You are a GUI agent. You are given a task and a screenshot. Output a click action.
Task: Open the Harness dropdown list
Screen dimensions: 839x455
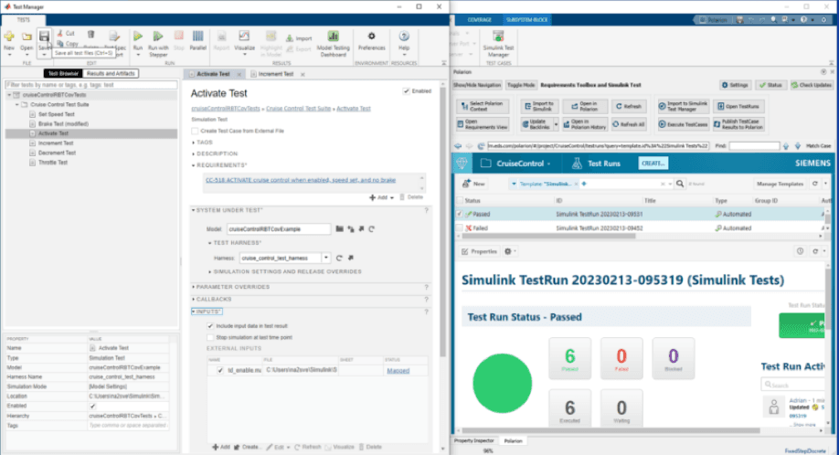326,259
